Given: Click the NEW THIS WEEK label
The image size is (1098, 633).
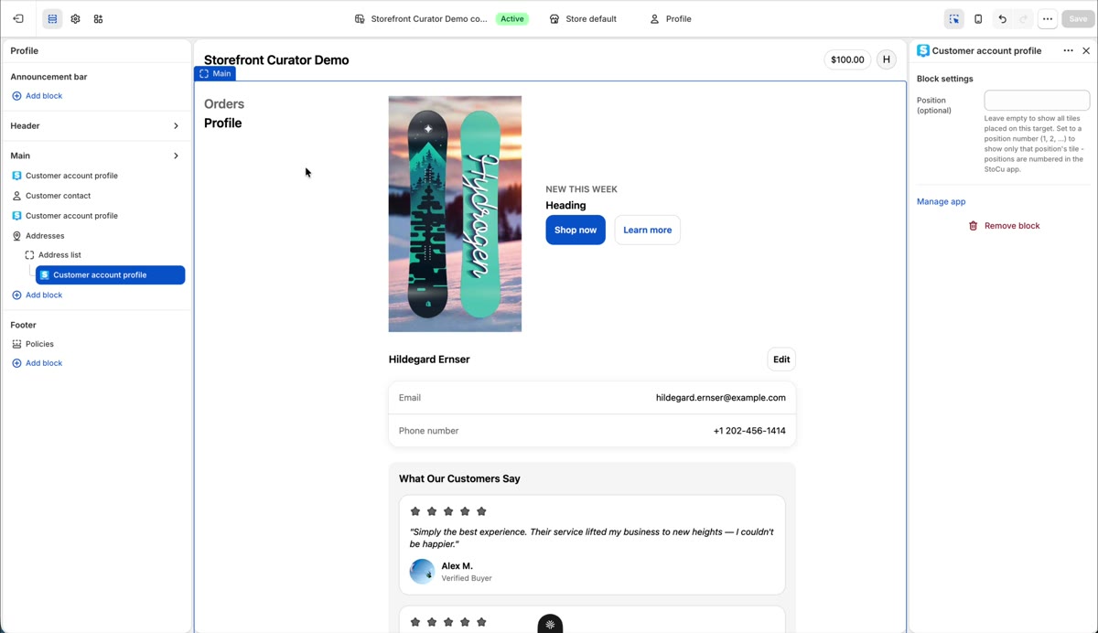Looking at the screenshot, I should point(582,189).
